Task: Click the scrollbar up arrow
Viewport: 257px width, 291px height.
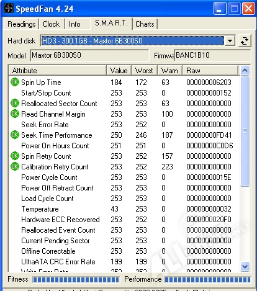Action: [x=245, y=71]
